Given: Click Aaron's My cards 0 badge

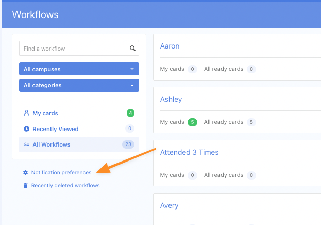Looking at the screenshot, I should point(192,69).
